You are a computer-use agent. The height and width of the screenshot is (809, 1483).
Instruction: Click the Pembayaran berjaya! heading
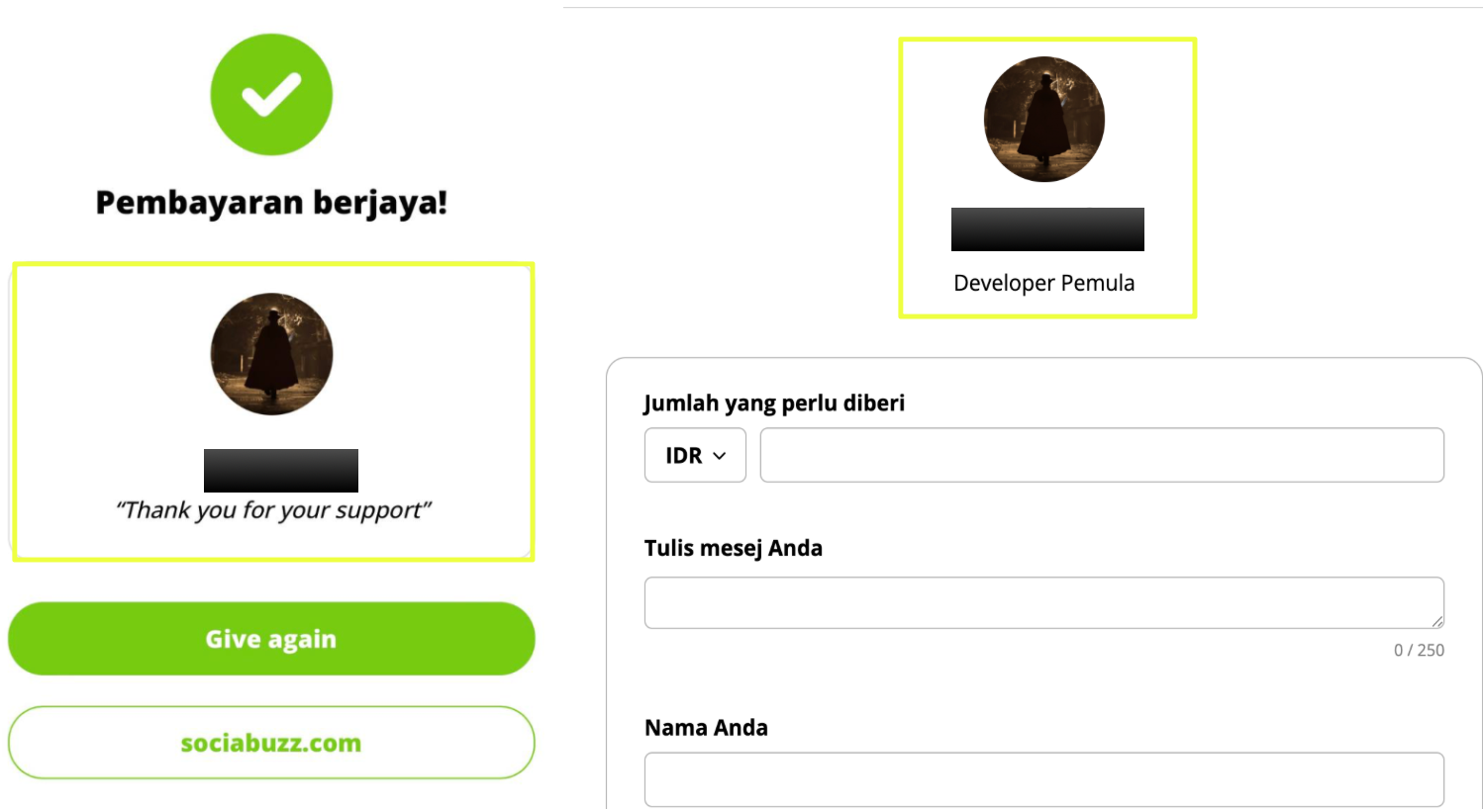pos(271,203)
